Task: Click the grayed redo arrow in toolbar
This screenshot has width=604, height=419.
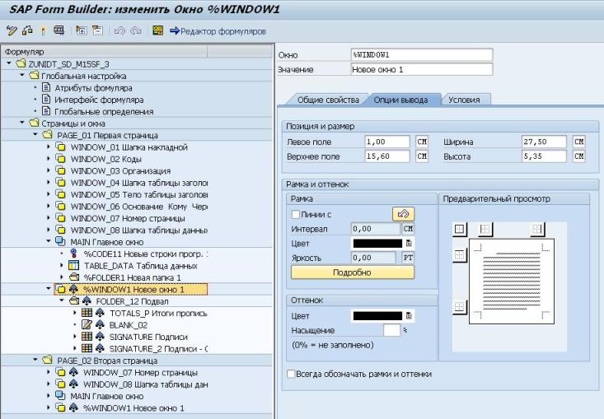Action: pyautogui.click(x=136, y=30)
